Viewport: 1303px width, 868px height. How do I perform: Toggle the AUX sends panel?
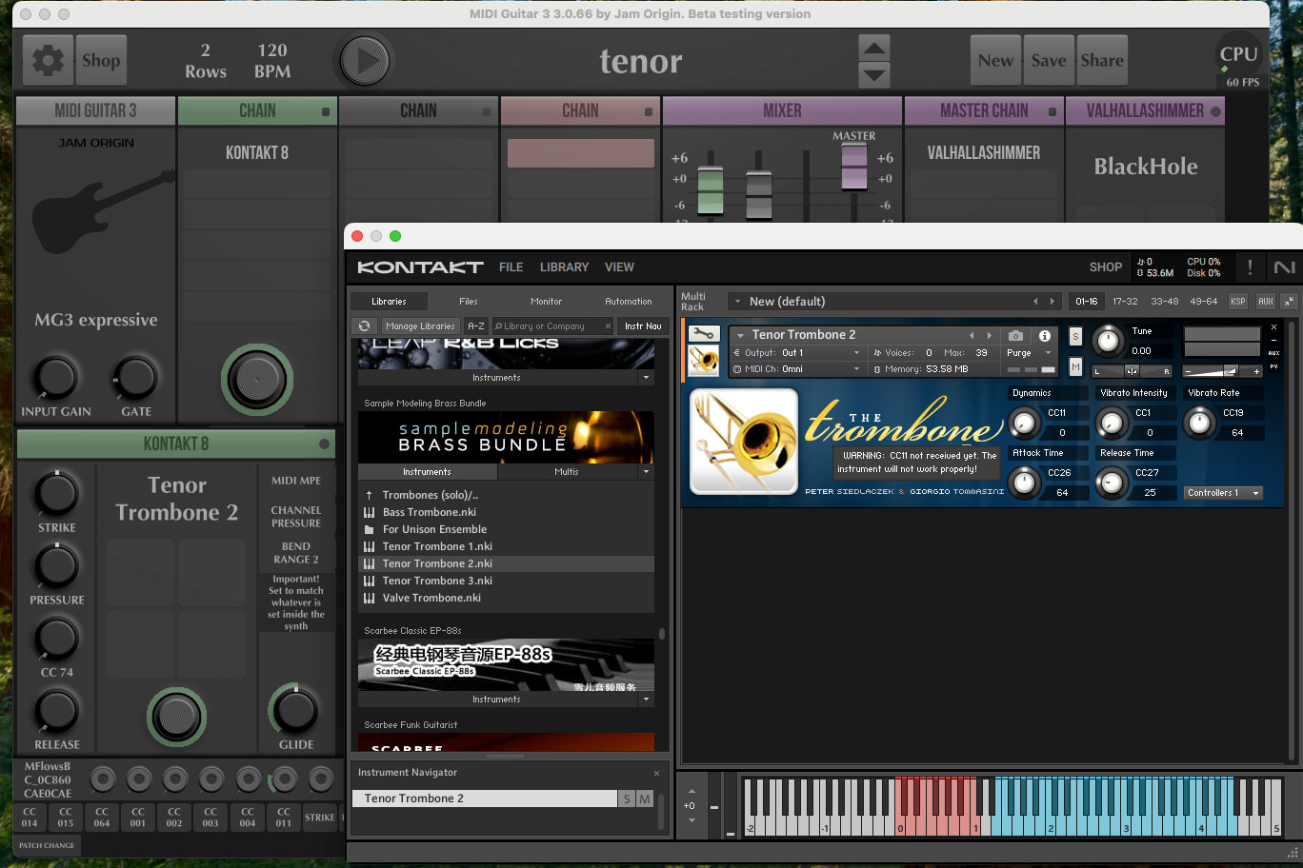coord(1265,302)
